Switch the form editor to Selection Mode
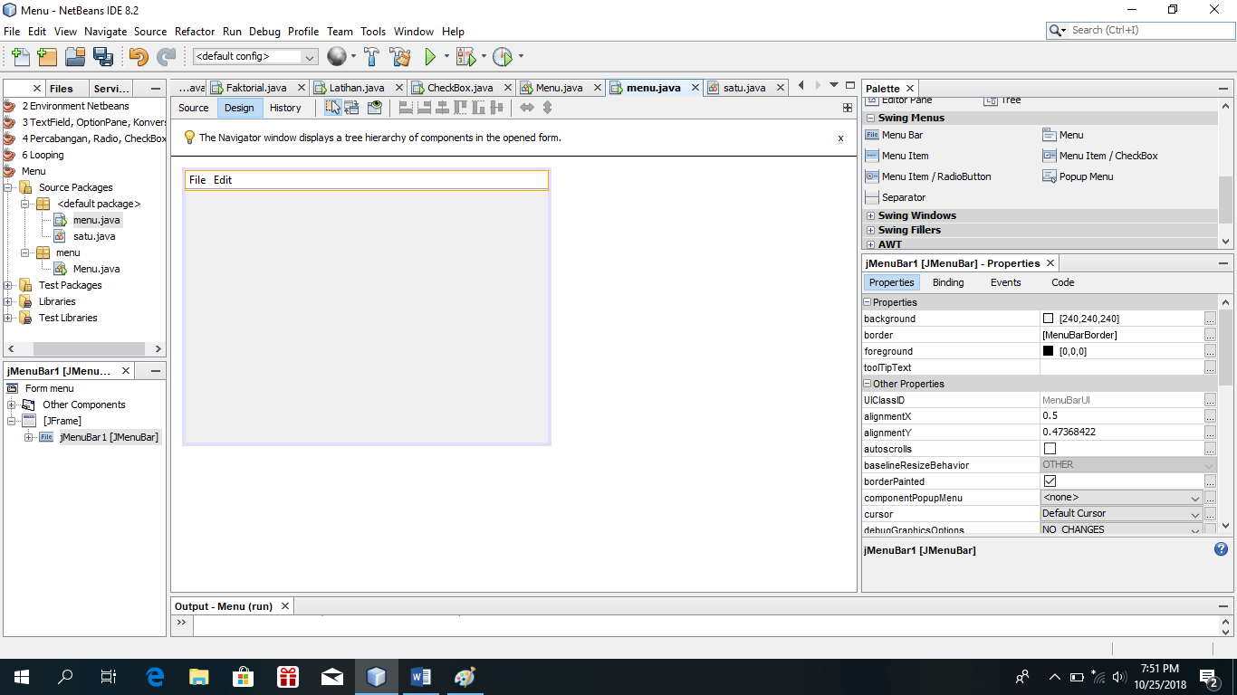 pos(332,107)
